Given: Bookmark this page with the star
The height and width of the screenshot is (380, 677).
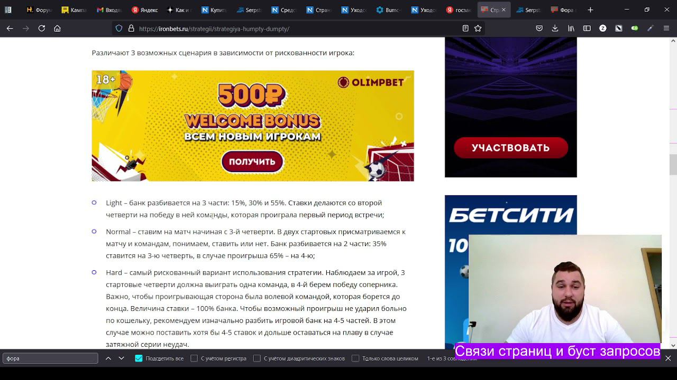Looking at the screenshot, I should [478, 28].
